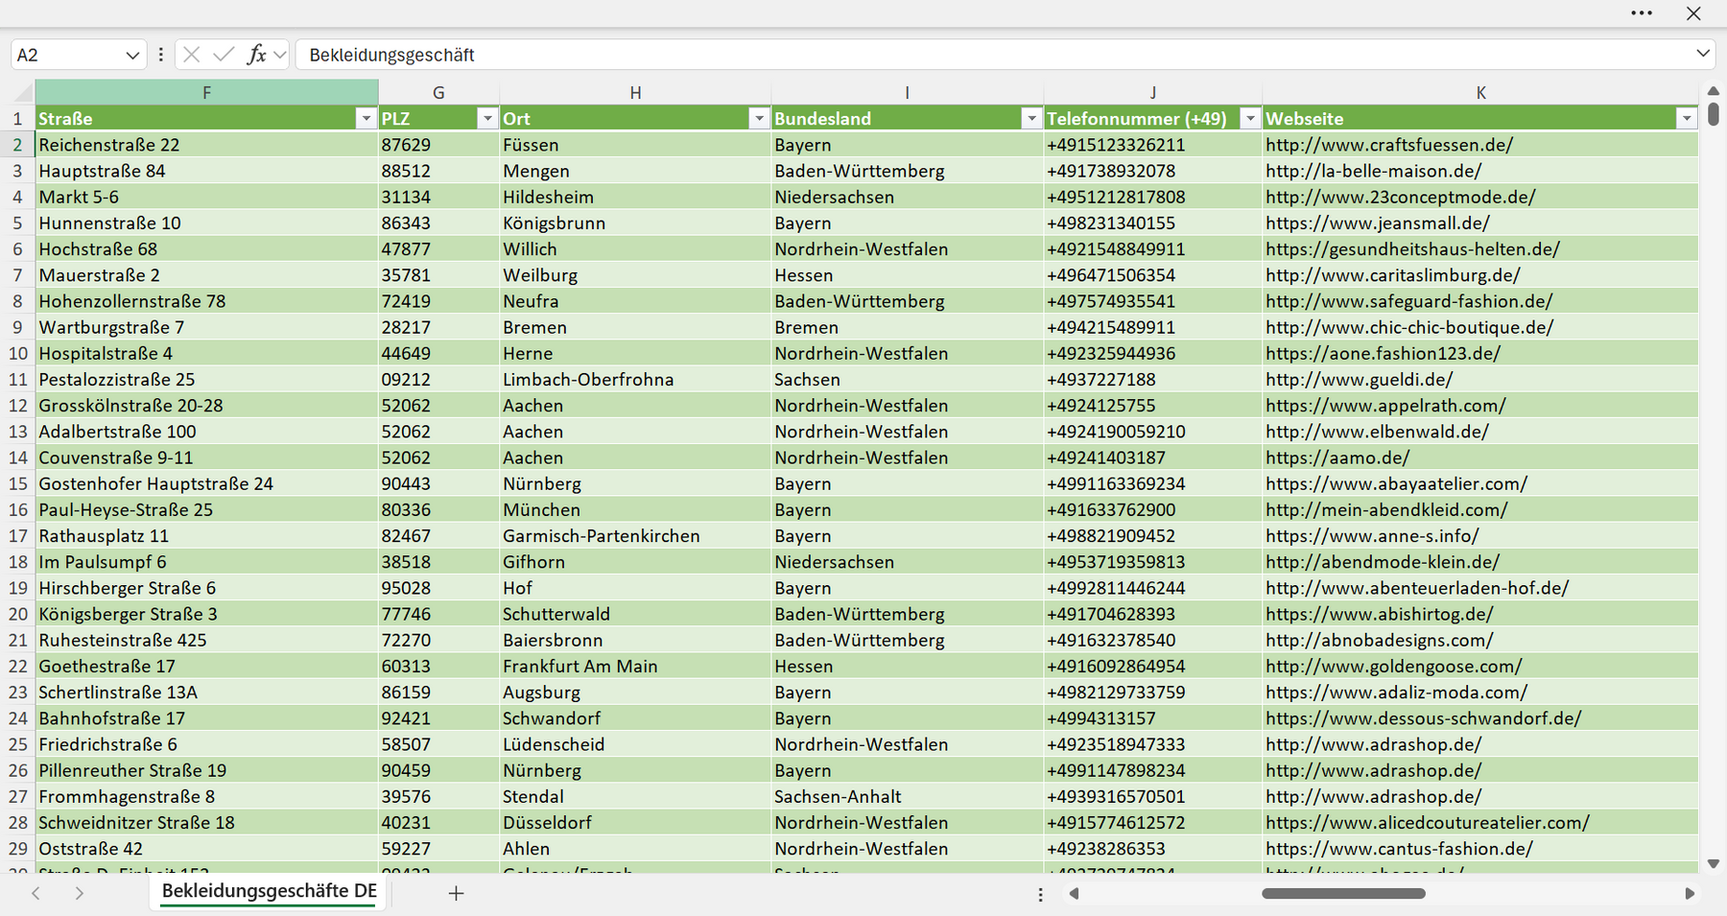Open the Bundesland column filter dropdown

click(x=1031, y=118)
